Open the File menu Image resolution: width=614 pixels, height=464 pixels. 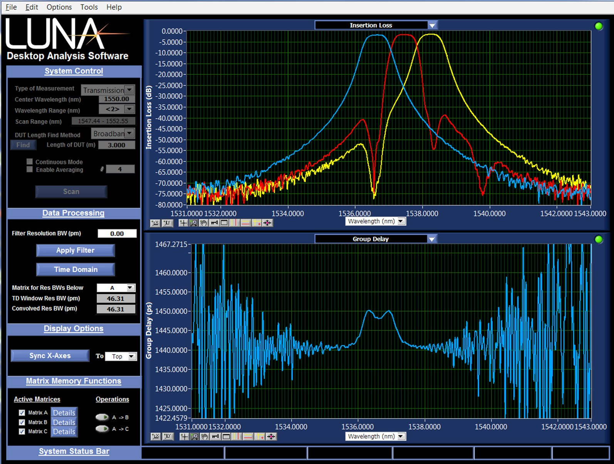click(x=11, y=7)
